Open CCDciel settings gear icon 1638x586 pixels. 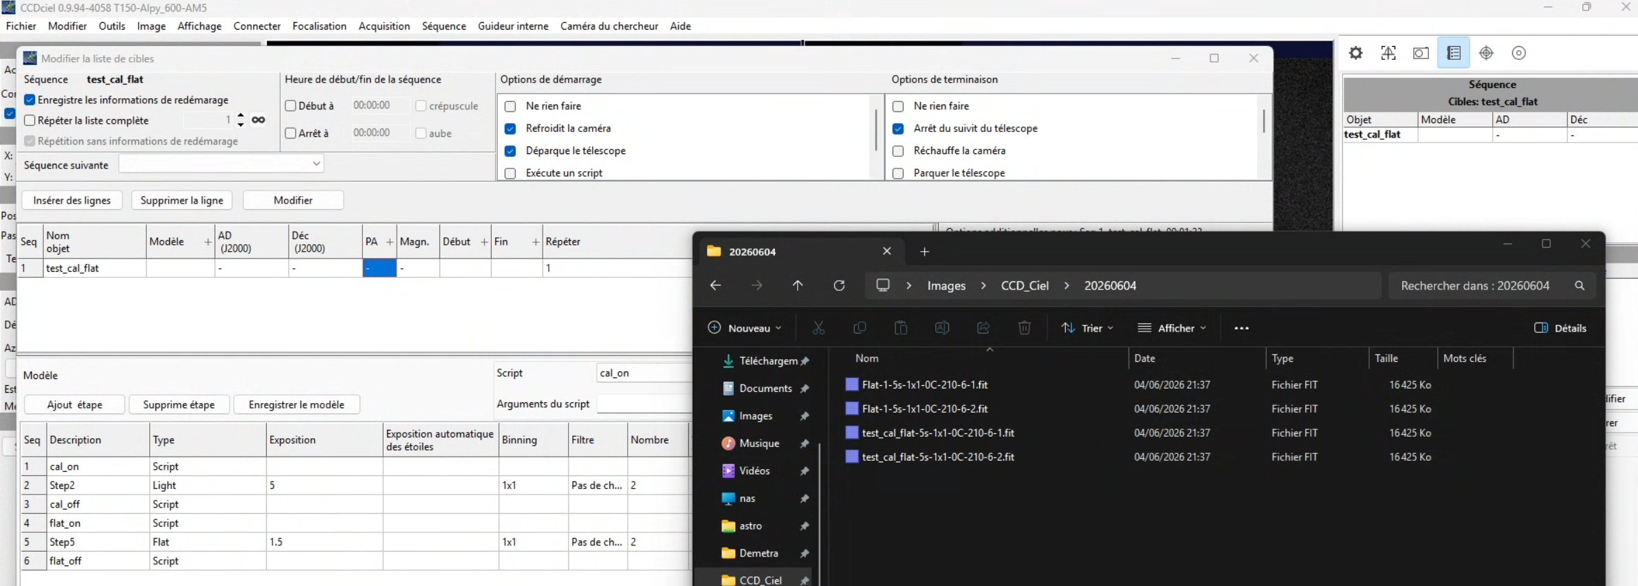tap(1355, 53)
